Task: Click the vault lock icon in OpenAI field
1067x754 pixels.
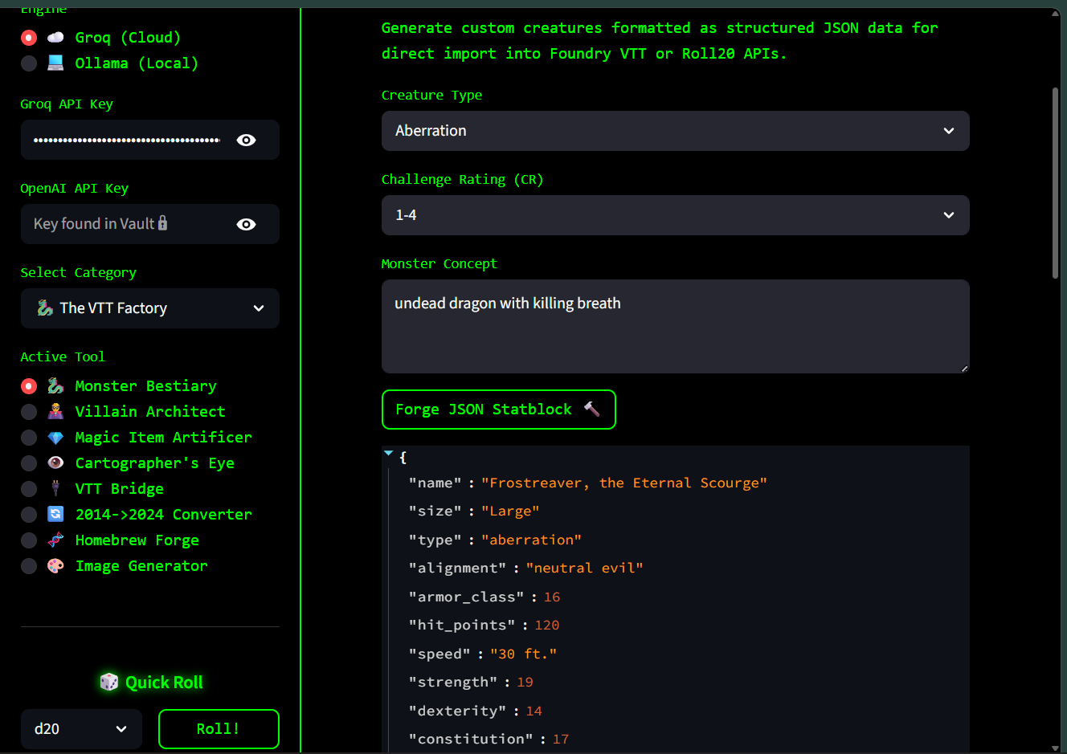Action: pos(163,223)
